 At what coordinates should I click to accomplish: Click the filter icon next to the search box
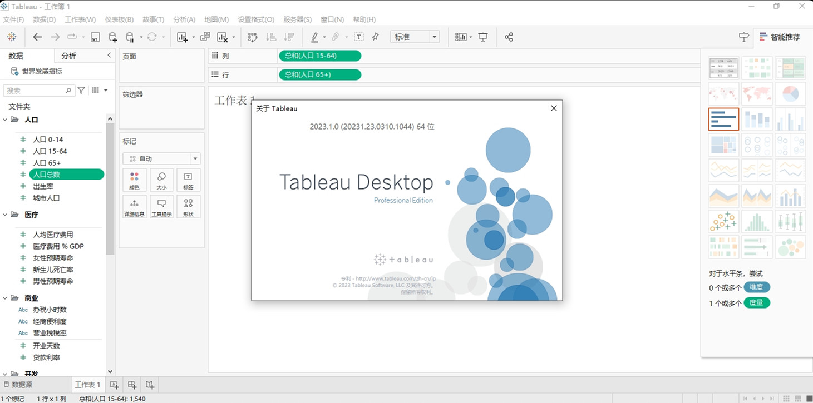coord(81,90)
